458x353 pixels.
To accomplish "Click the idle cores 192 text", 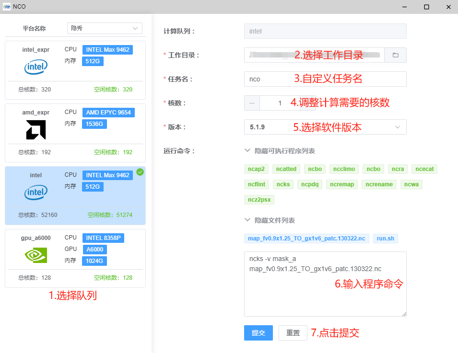I will (113, 152).
